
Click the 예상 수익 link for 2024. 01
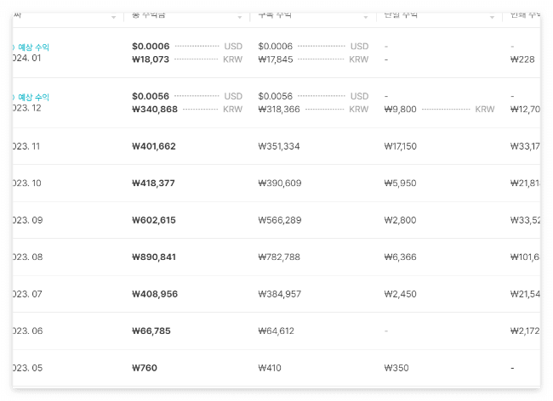pos(33,48)
